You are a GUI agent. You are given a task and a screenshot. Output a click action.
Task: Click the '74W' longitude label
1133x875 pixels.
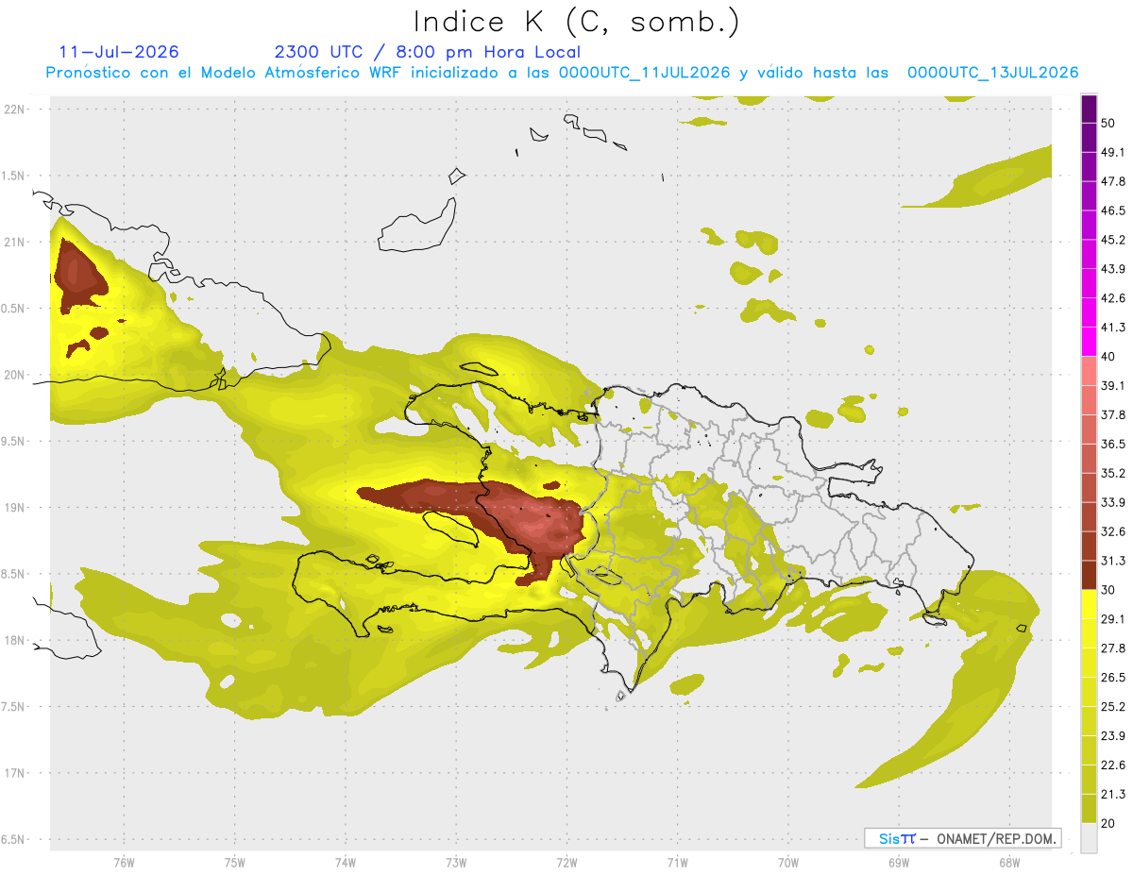tap(345, 863)
